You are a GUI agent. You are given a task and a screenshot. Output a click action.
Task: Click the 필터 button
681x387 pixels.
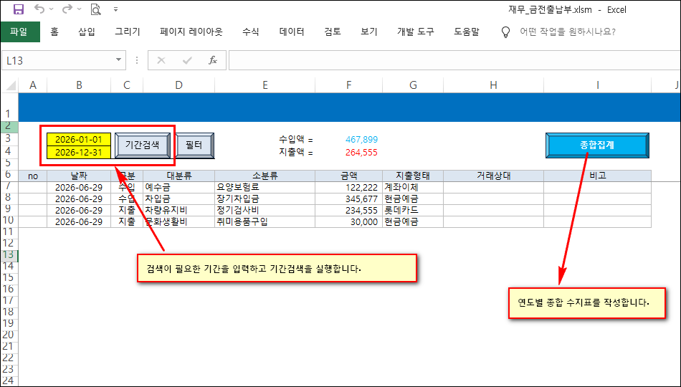194,145
